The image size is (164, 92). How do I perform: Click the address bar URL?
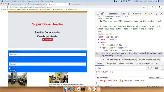[34, 7]
